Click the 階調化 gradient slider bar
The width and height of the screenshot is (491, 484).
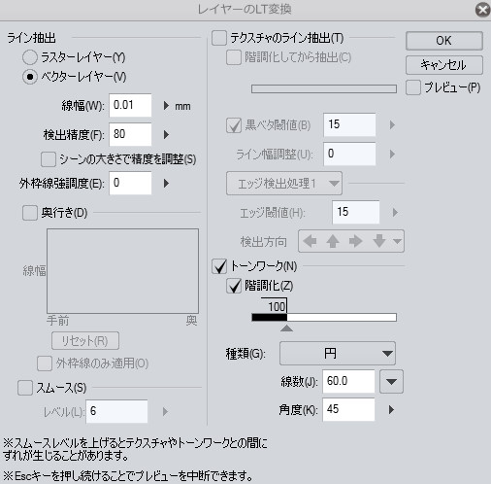click(324, 317)
